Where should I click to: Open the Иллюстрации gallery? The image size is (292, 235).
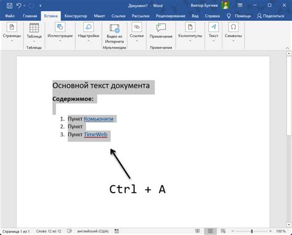click(x=60, y=33)
